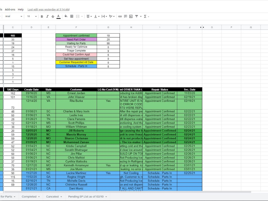Open font size dropdown 10
268x201 pixels.
[x=32, y=16]
